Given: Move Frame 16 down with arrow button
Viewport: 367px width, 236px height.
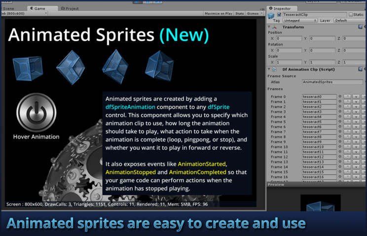Looking at the screenshot, I should [x=356, y=177].
